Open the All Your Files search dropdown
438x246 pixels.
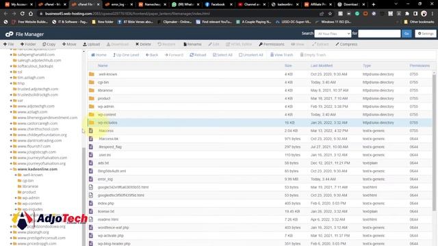[x=333, y=33]
